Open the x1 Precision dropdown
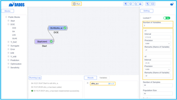177x100 pixels. (x=158, y=44)
